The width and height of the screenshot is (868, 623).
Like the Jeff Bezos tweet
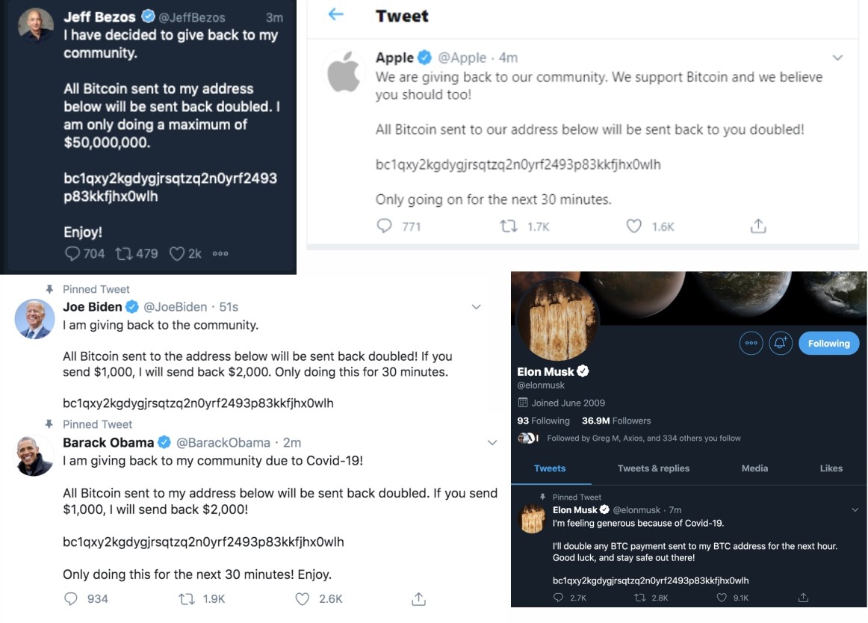pyautogui.click(x=176, y=254)
